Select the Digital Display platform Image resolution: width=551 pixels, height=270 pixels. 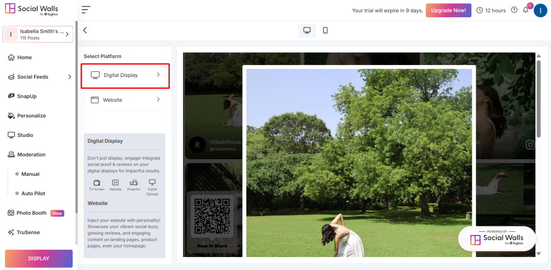coord(125,75)
